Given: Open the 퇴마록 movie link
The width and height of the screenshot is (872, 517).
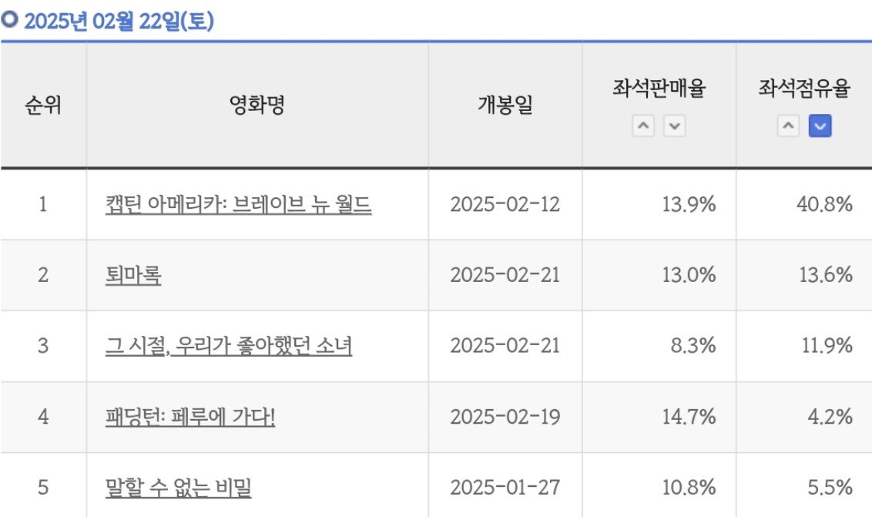Looking at the screenshot, I should [x=133, y=275].
